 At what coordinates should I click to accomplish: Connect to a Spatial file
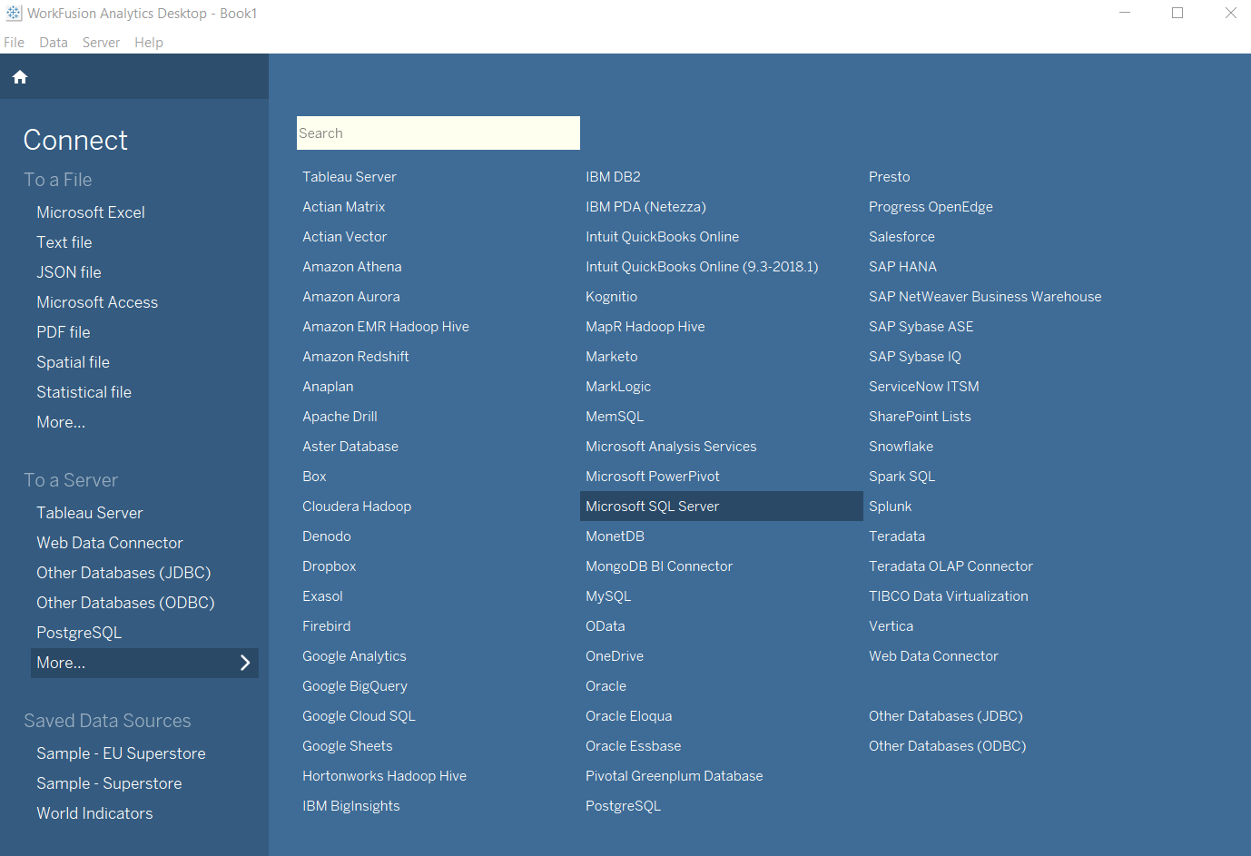pos(73,362)
